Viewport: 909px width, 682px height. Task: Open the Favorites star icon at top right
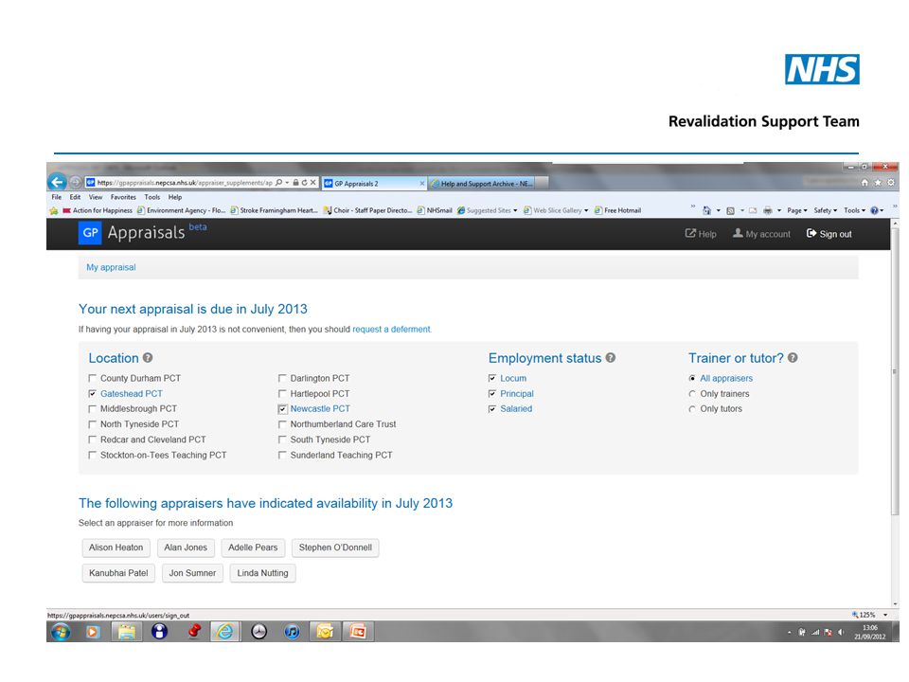coord(878,182)
